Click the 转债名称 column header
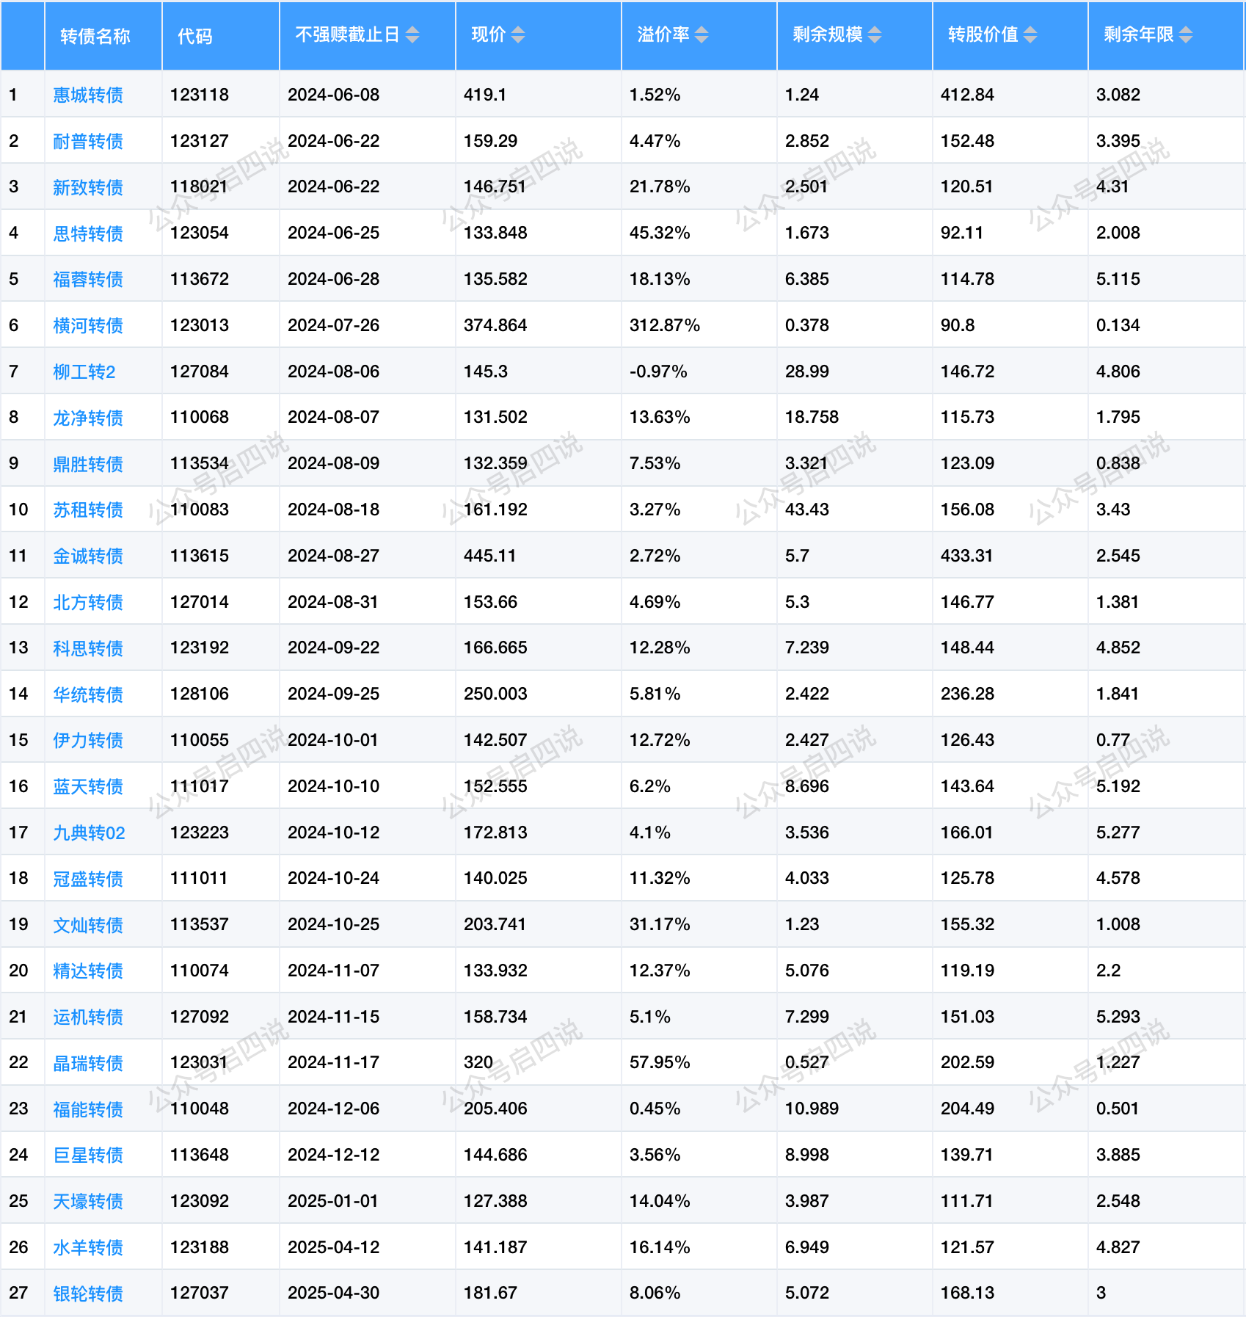The image size is (1246, 1317). click(x=95, y=36)
